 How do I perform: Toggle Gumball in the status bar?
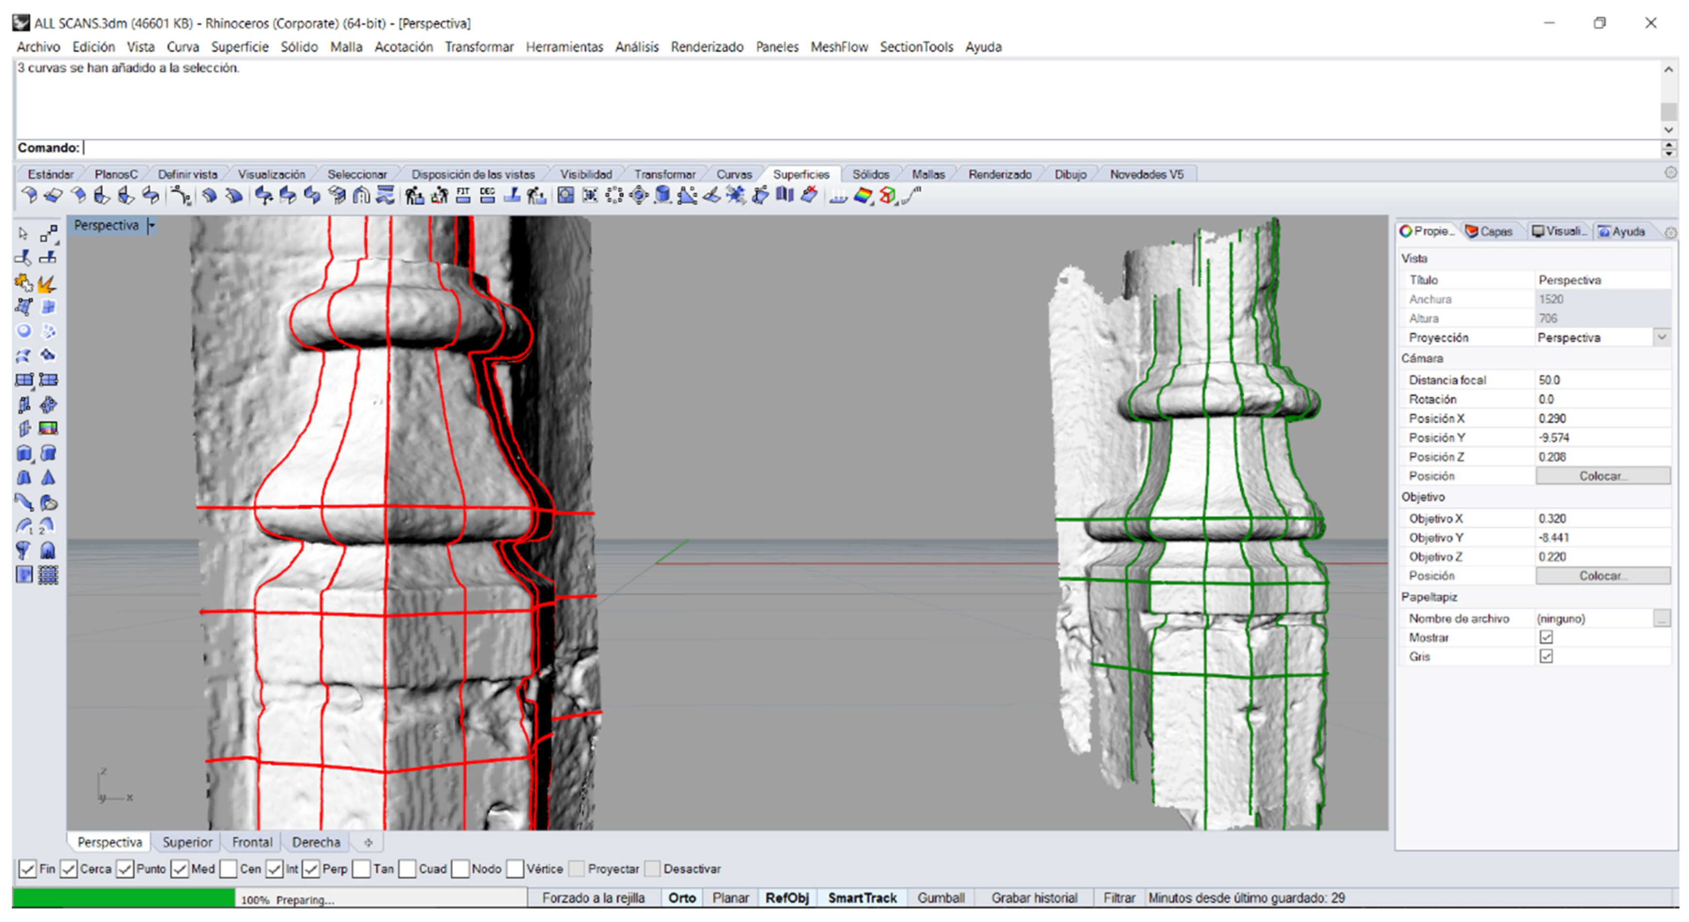(x=940, y=898)
